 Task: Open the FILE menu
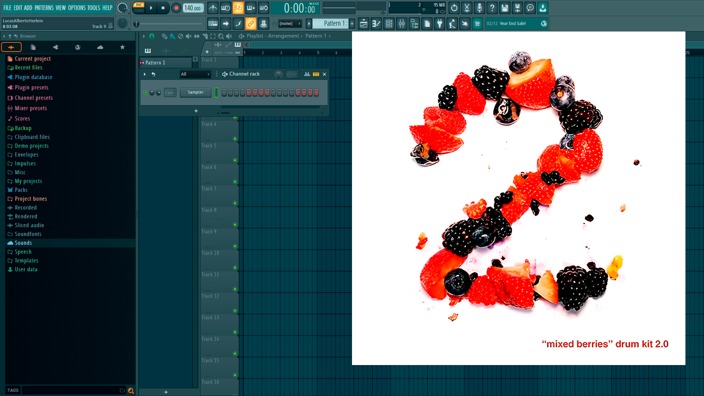point(7,8)
